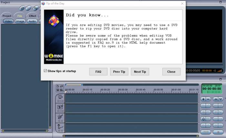
Task: Click the Tip of the Day title icon
Action: point(43,4)
